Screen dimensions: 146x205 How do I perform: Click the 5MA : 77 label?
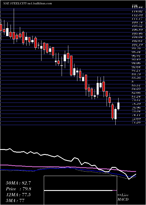click(x=15, y=200)
